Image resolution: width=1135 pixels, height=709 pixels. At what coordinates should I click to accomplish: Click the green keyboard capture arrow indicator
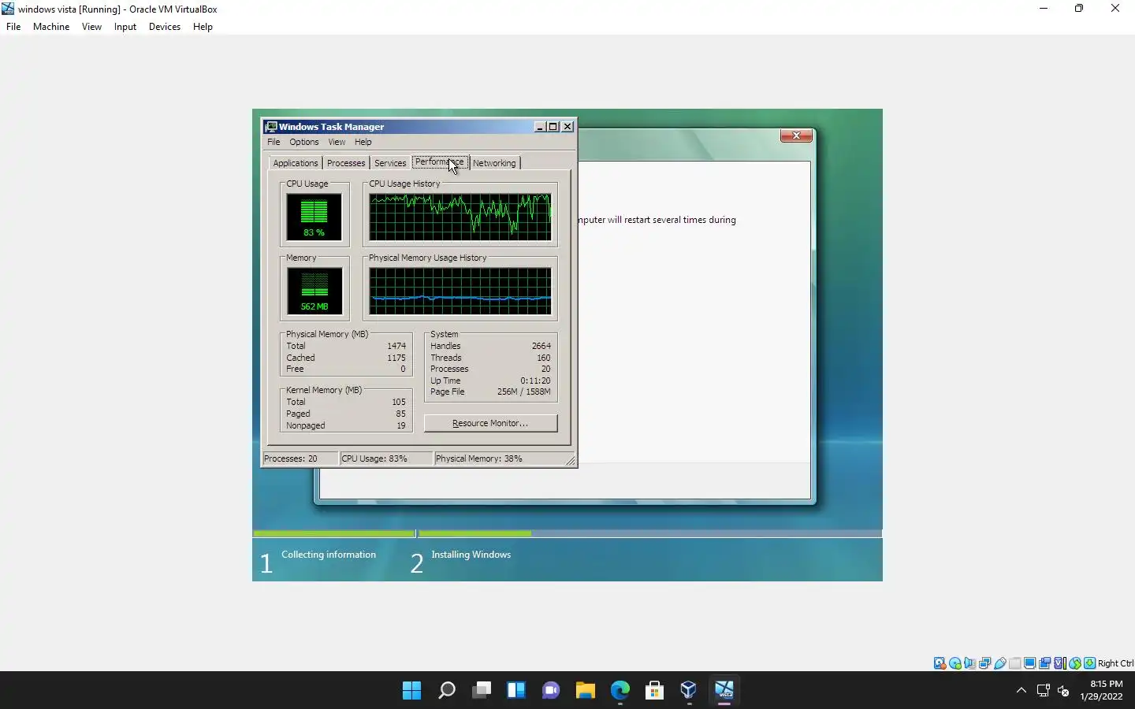[1090, 663]
